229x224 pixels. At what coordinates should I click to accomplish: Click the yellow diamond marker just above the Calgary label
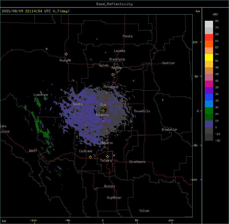pyautogui.click(x=108, y=157)
